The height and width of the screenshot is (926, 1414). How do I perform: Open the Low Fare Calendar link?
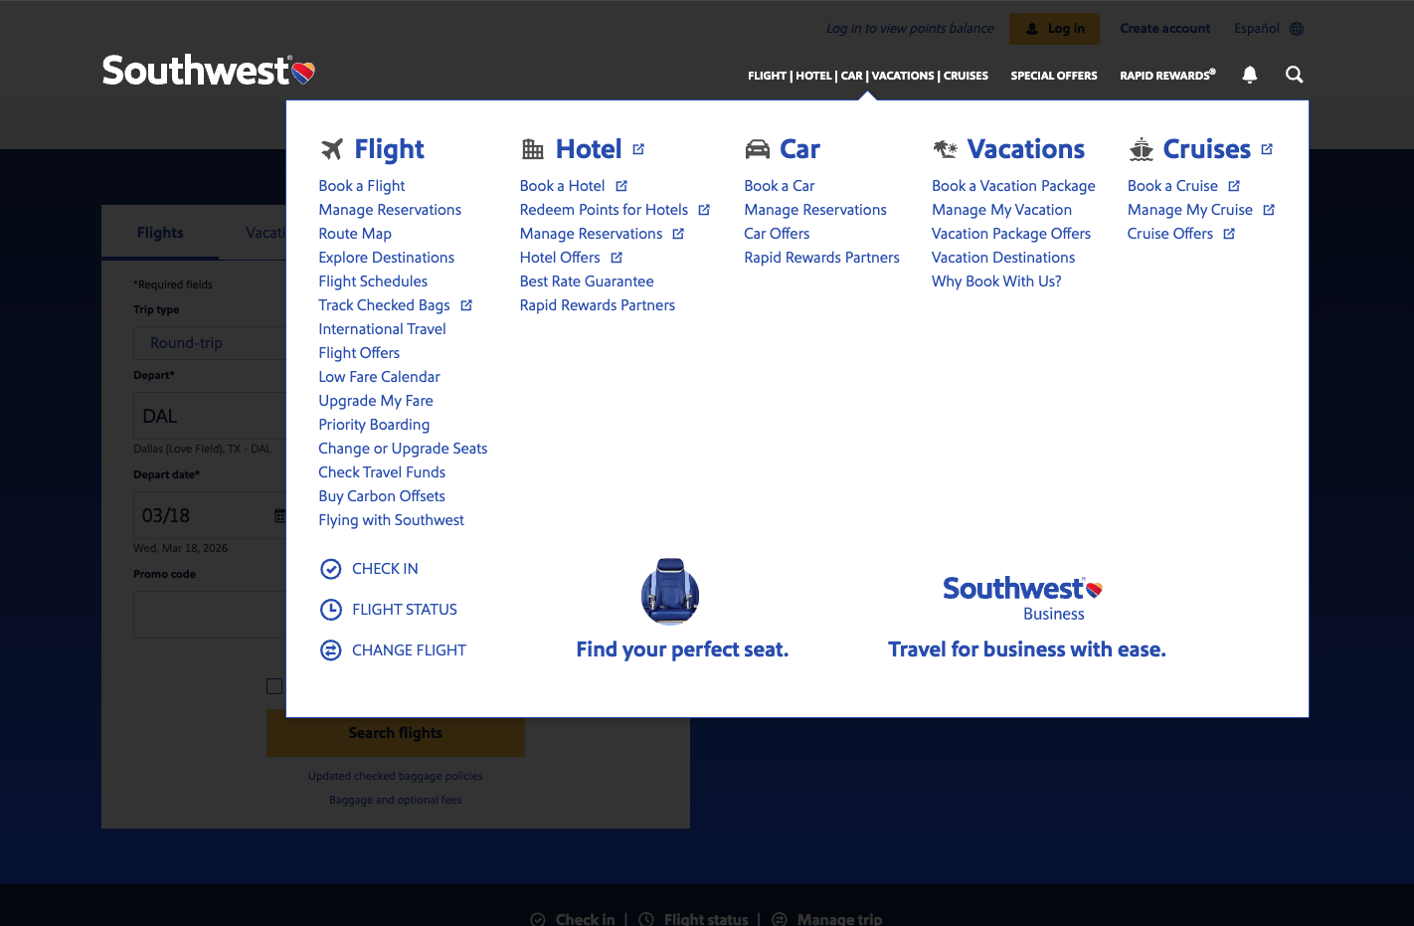pos(379,376)
